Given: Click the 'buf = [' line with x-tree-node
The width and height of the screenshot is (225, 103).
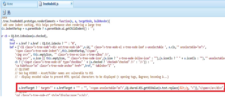Looking at the screenshot, I should (108, 47).
